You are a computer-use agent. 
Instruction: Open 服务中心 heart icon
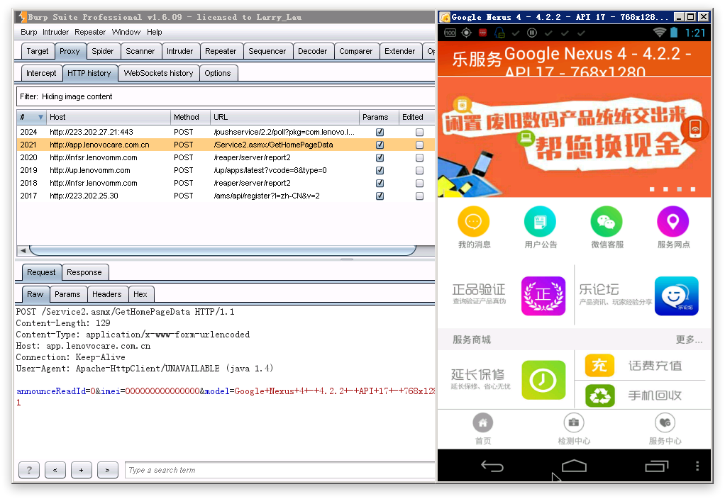(665, 422)
